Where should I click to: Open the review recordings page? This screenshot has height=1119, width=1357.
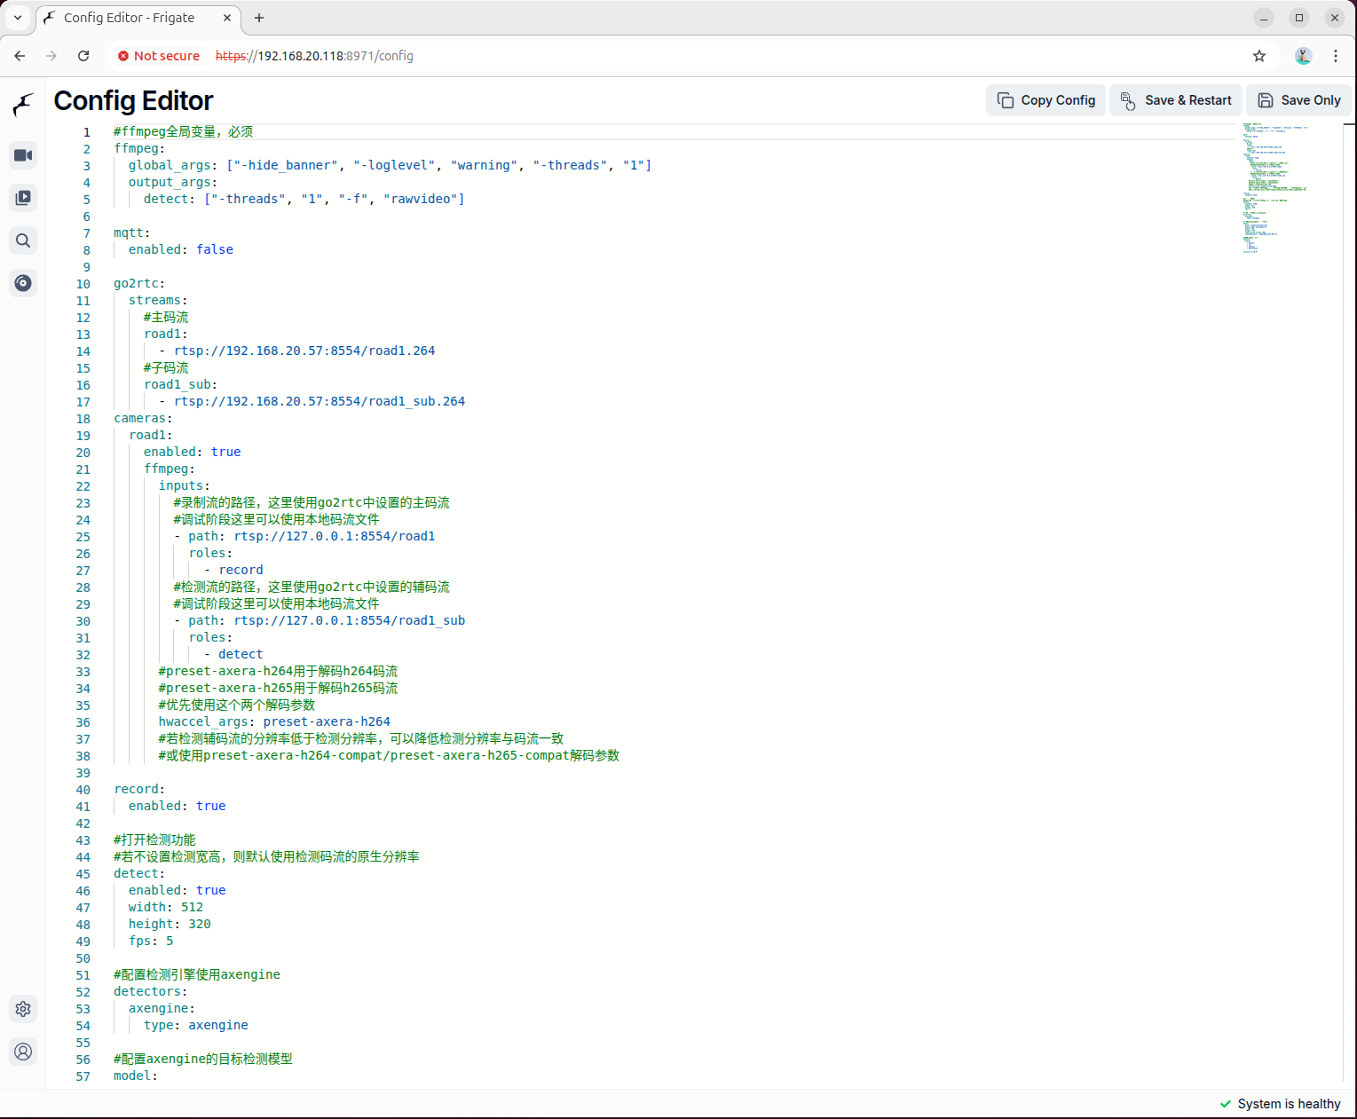coord(23,198)
